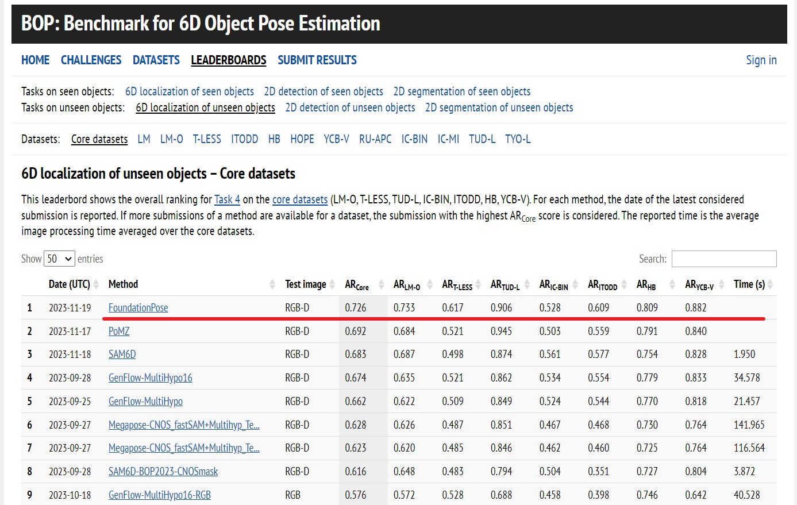Click RGB test image cell in row 9
The height and width of the screenshot is (505, 797).
pos(292,495)
